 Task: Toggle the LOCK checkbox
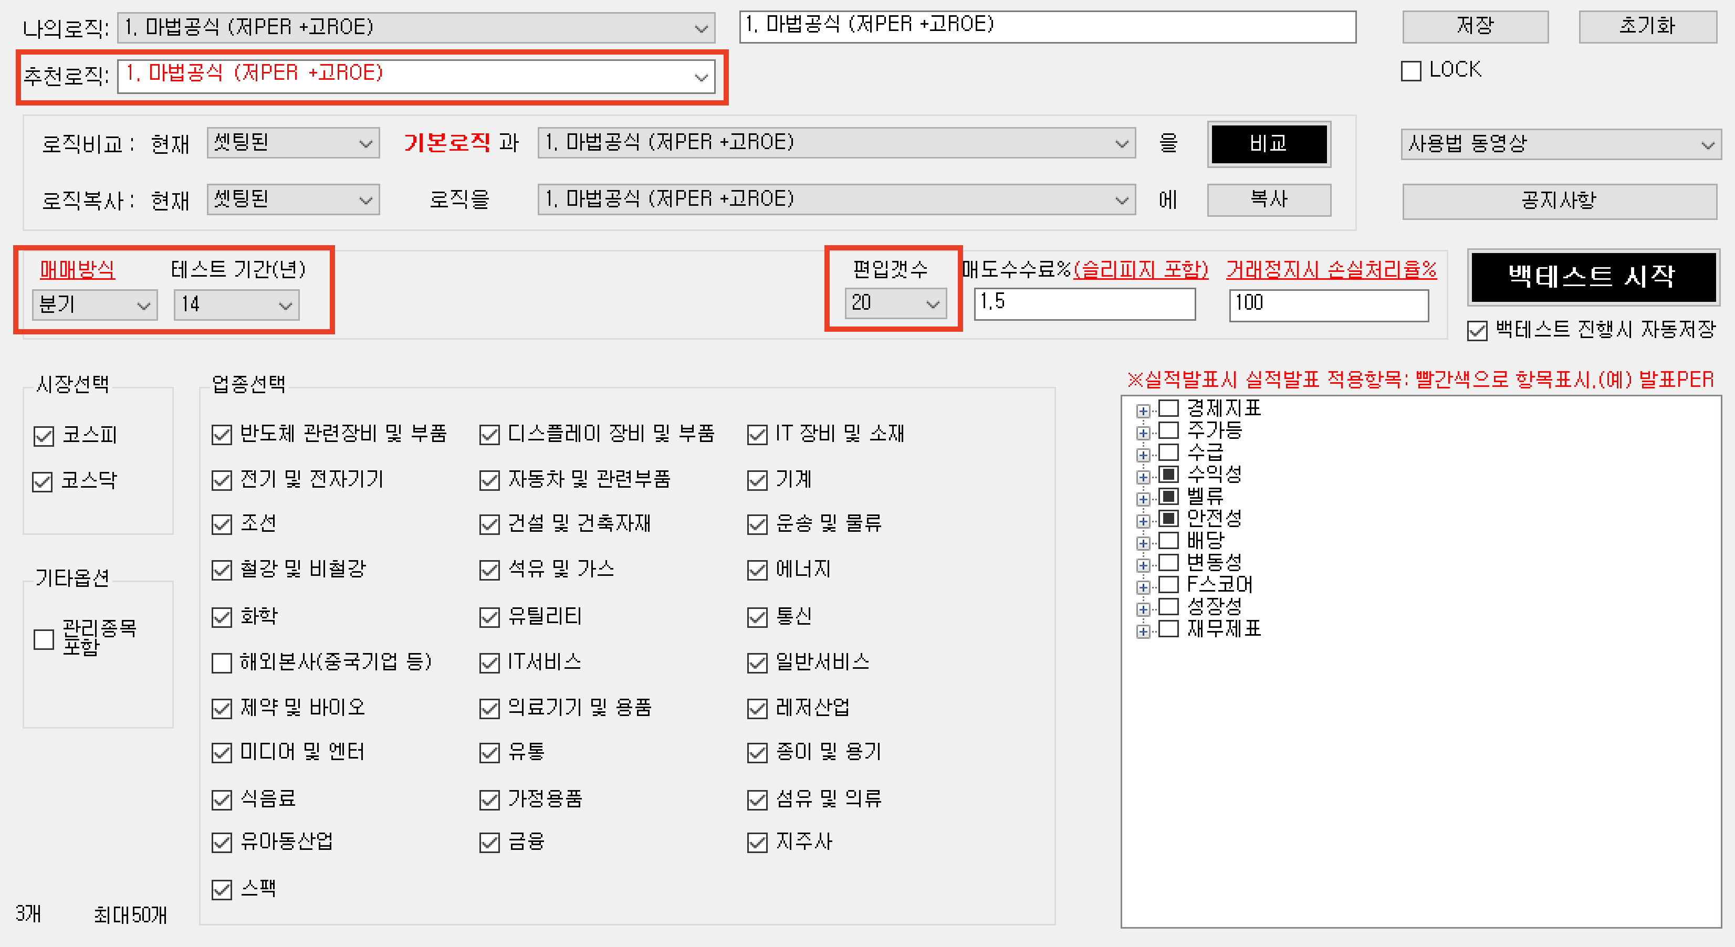click(x=1410, y=71)
